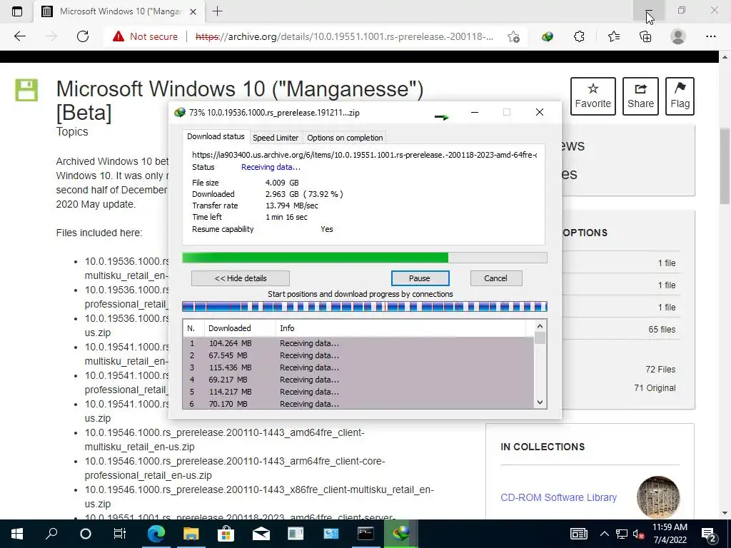
Task: Open the Not secure site warning
Action: (146, 36)
